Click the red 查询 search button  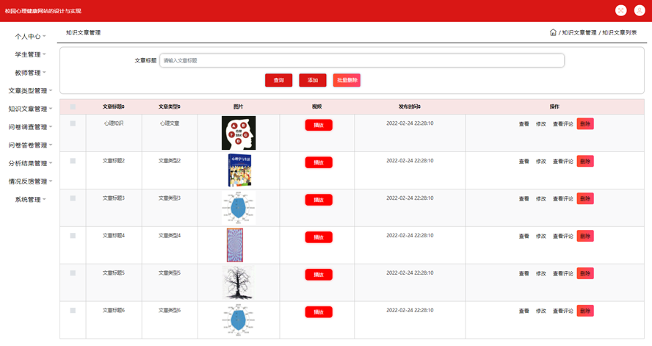click(x=278, y=80)
